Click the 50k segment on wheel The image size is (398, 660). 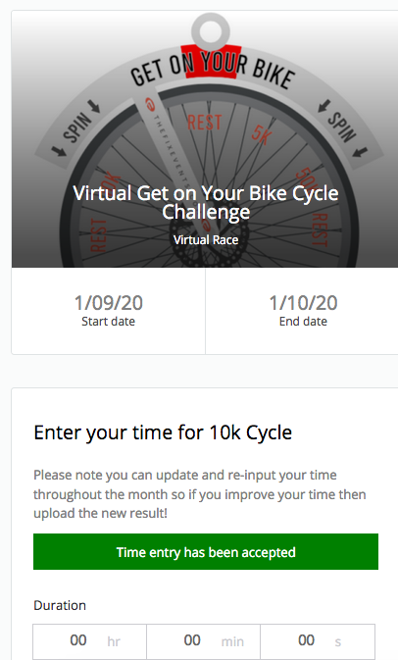click(307, 177)
